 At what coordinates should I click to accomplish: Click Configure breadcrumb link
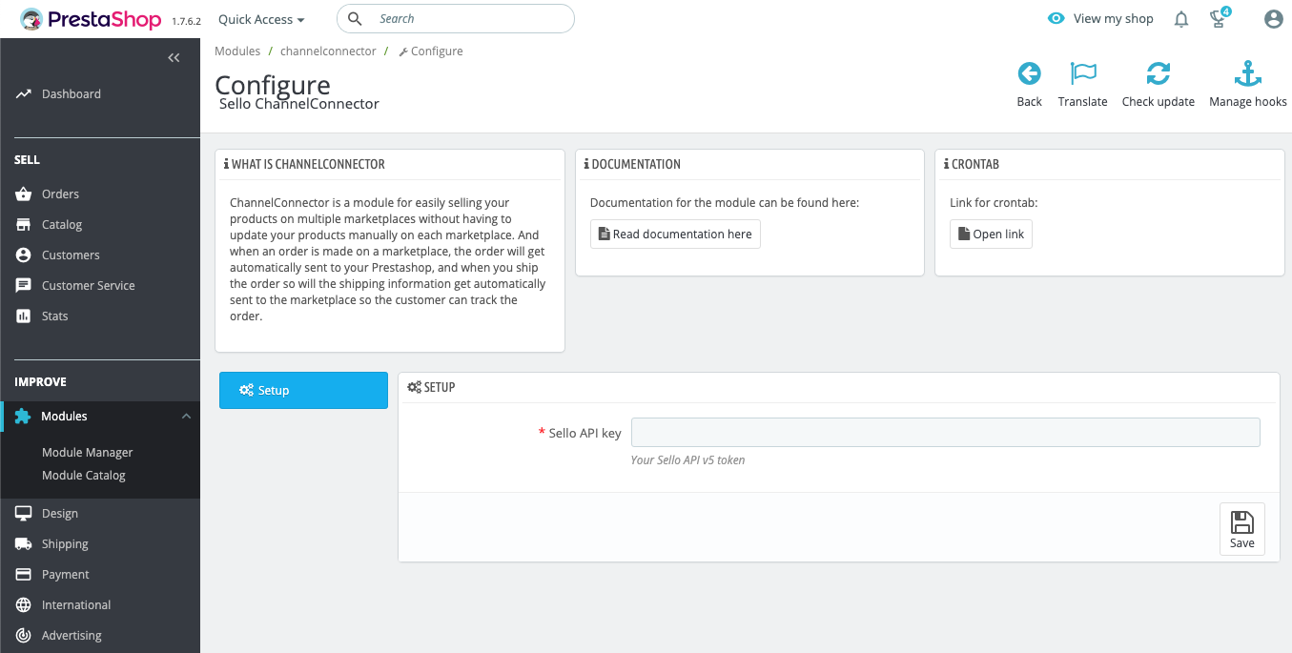pos(431,51)
